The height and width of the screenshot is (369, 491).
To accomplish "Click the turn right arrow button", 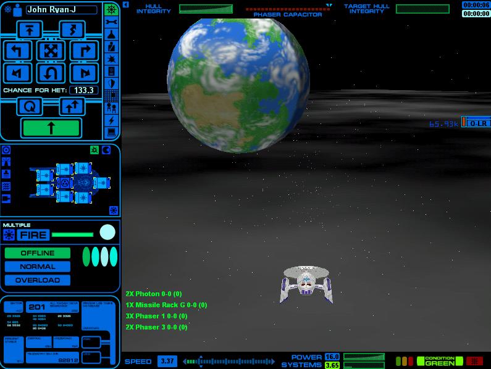I will tap(84, 51).
